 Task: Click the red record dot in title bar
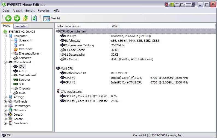(x=166, y=5)
